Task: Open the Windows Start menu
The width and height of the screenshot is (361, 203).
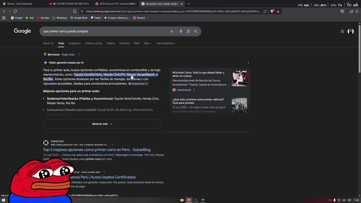Action: coord(3,200)
